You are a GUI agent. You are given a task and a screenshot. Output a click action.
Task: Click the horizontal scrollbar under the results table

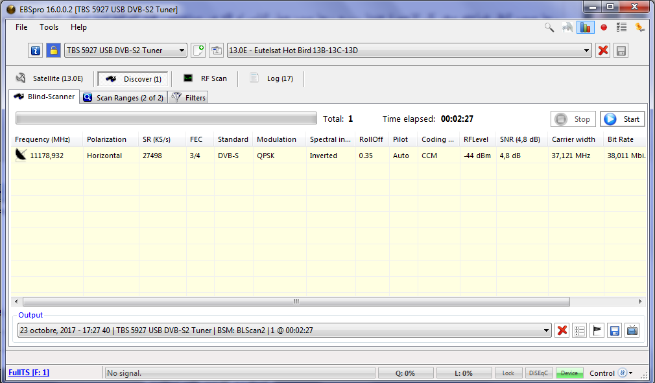click(296, 302)
